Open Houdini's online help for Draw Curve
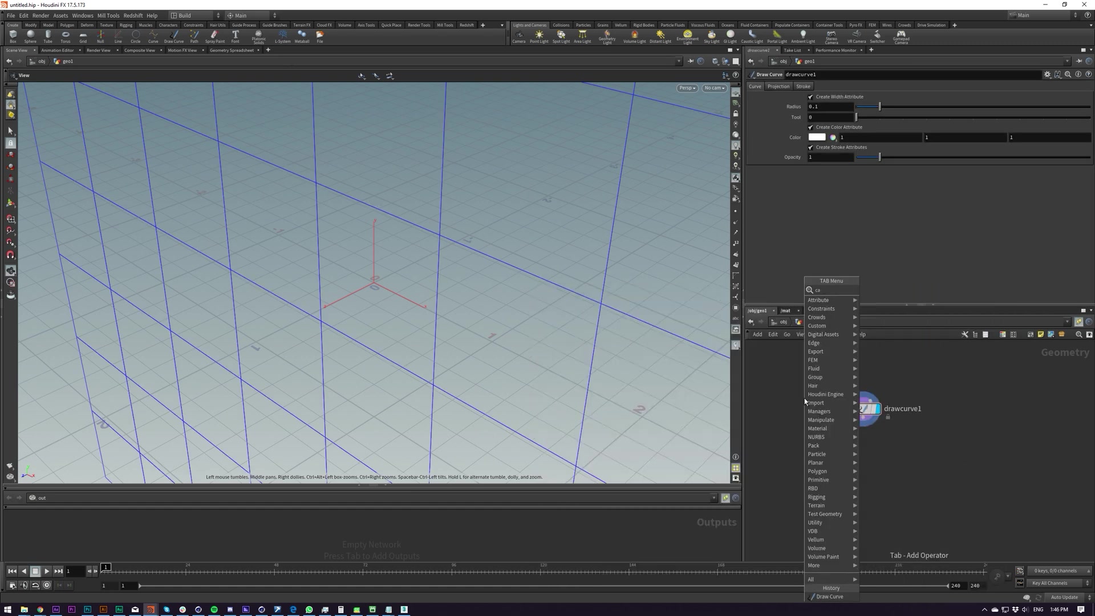 [1088, 74]
